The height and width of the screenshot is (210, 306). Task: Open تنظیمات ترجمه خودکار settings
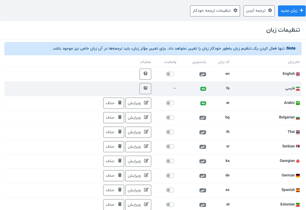[215, 11]
